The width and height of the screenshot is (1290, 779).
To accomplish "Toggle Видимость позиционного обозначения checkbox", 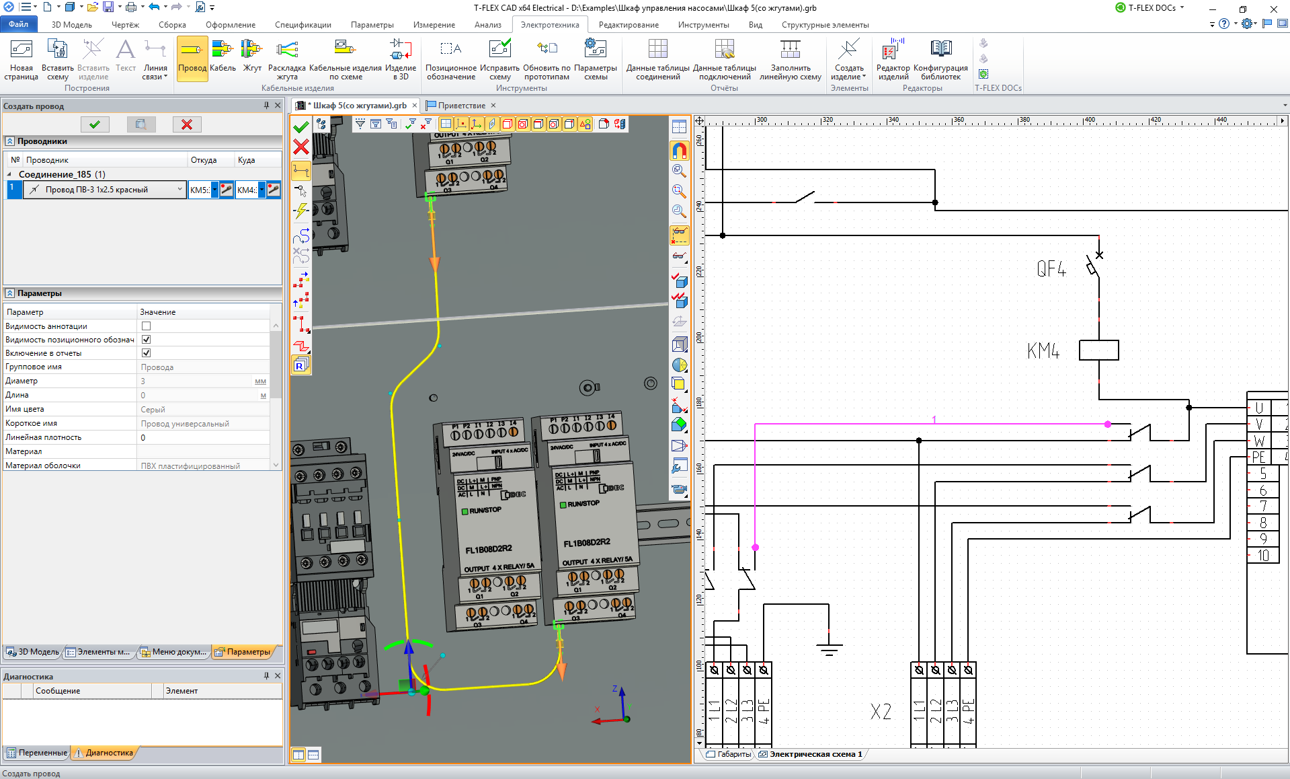I will coord(146,340).
